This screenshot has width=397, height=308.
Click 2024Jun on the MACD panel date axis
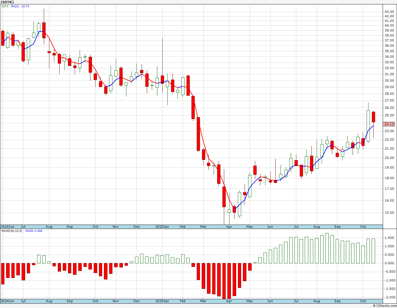pyautogui.click(x=7, y=301)
